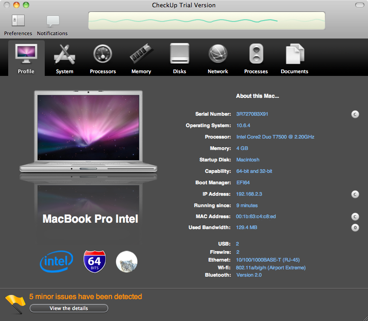Click capability value 64-bit and 32-bit
368x321 pixels.
tap(254, 171)
